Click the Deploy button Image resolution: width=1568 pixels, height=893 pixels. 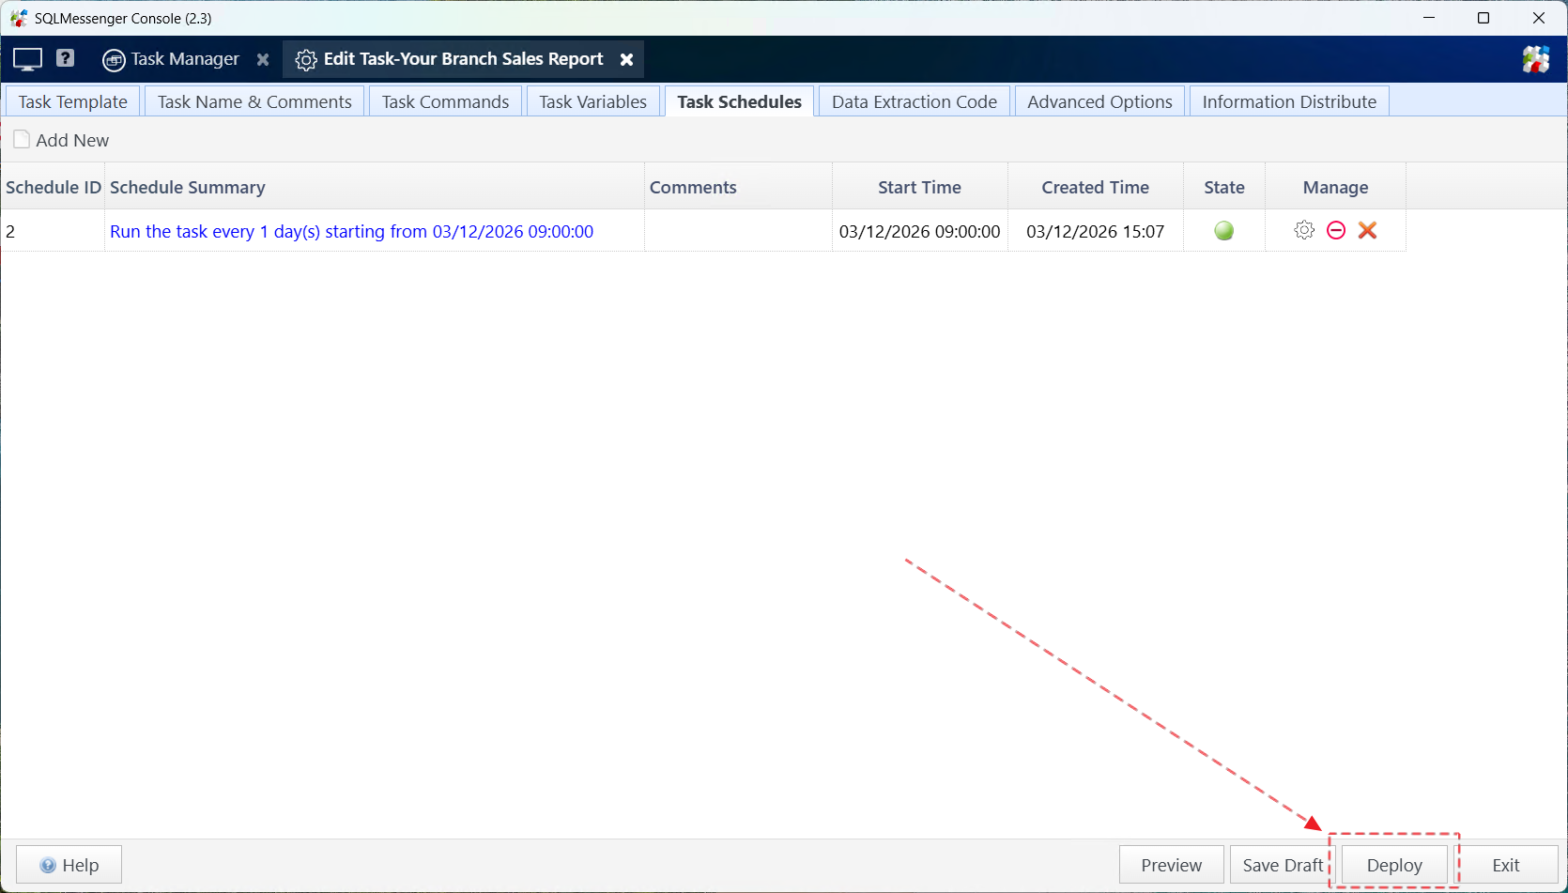click(x=1393, y=864)
